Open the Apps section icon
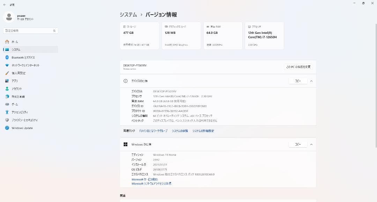 coord(7,81)
